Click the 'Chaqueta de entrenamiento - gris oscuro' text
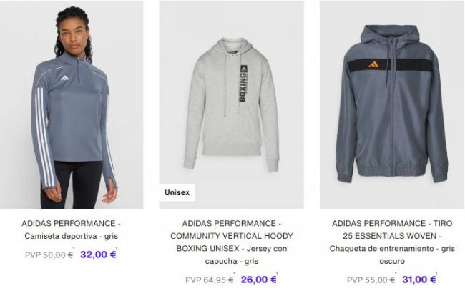465x296 pixels. [x=392, y=255]
